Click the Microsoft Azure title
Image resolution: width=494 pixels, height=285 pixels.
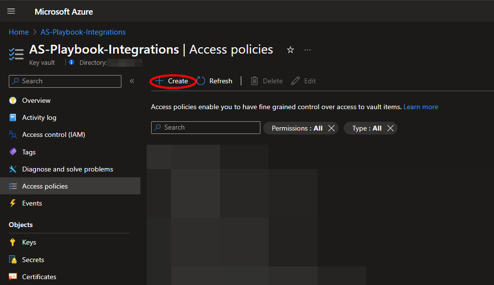(x=64, y=12)
